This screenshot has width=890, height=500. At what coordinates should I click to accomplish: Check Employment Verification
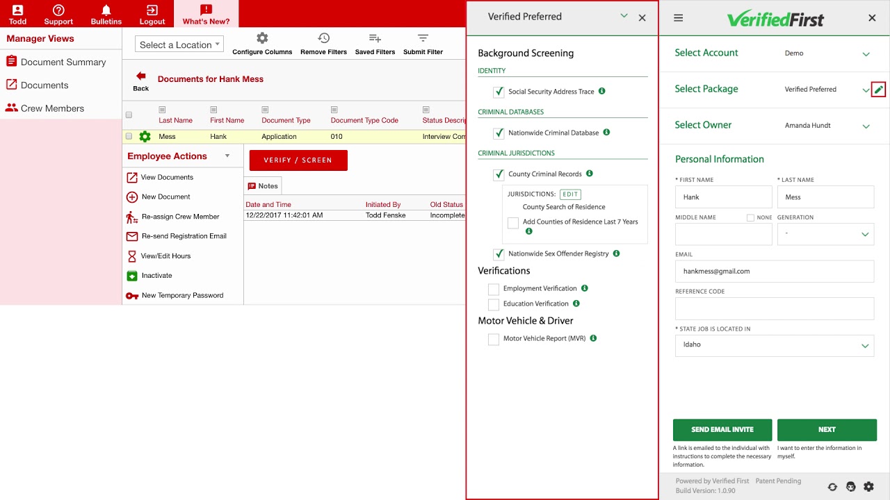(494, 289)
